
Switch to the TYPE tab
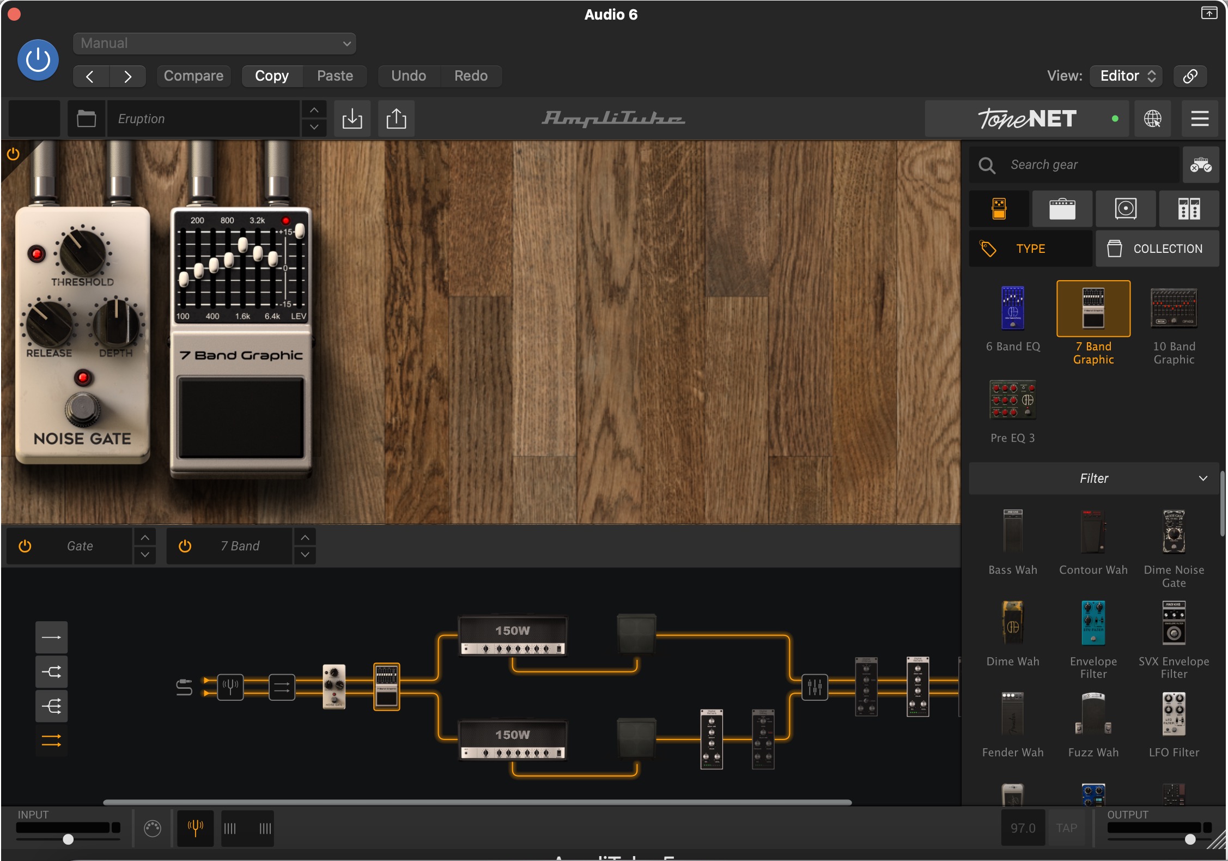click(1031, 248)
